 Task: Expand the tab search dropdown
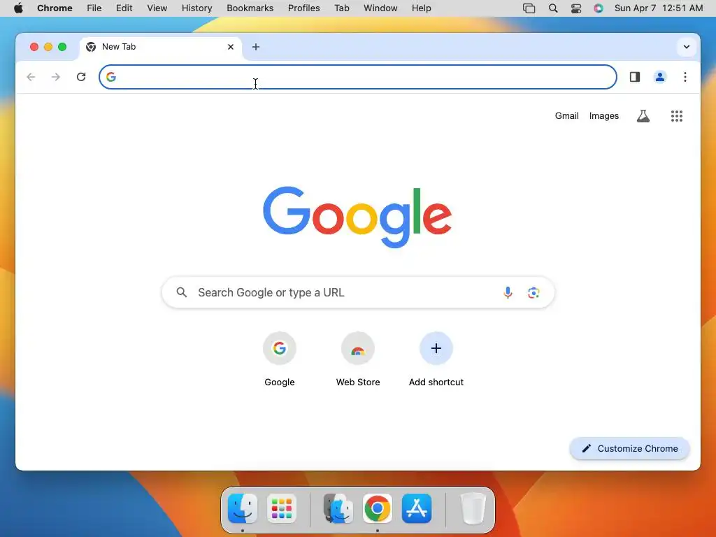[x=687, y=47]
